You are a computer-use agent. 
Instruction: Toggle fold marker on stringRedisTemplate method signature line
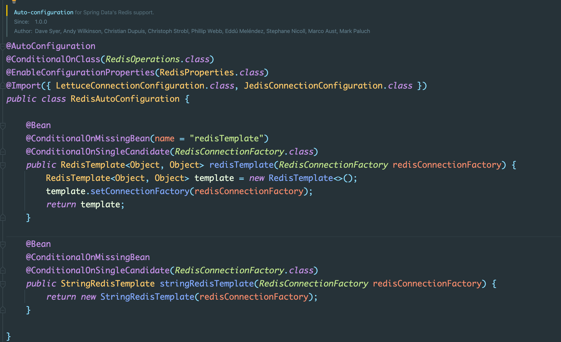3,284
